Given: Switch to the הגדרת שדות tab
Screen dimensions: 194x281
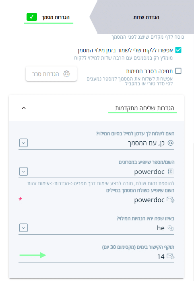Looking at the screenshot, I should click(146, 17).
